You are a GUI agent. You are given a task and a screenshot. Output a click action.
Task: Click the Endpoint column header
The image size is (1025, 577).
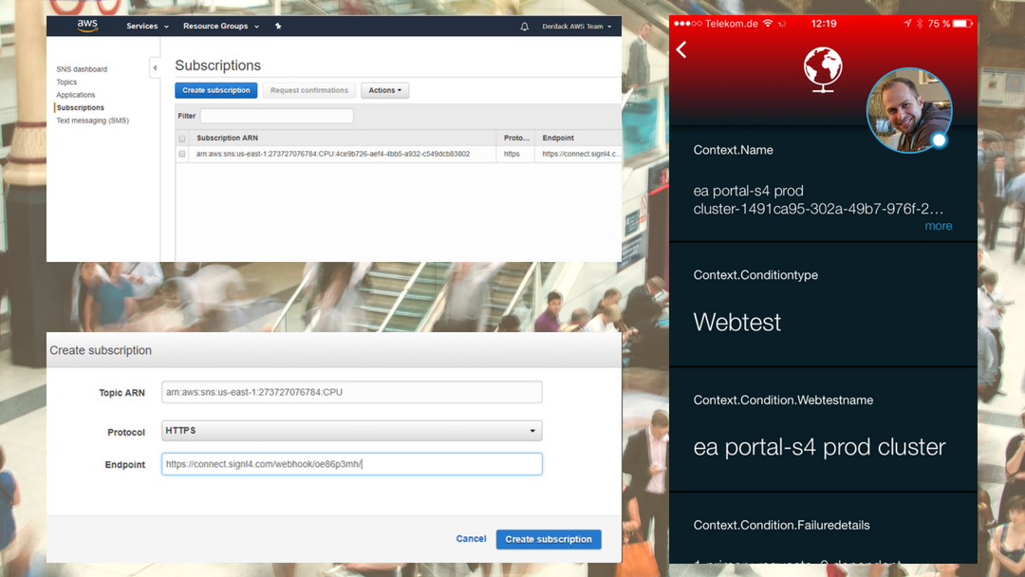pyautogui.click(x=558, y=138)
